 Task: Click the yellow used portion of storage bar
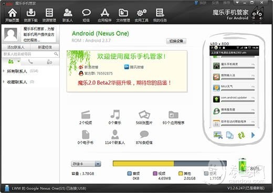[143, 164]
